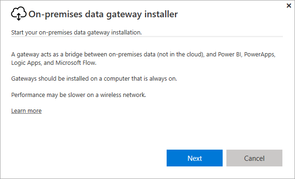Click the 'Gateways should be installed' sentence

(94, 78)
